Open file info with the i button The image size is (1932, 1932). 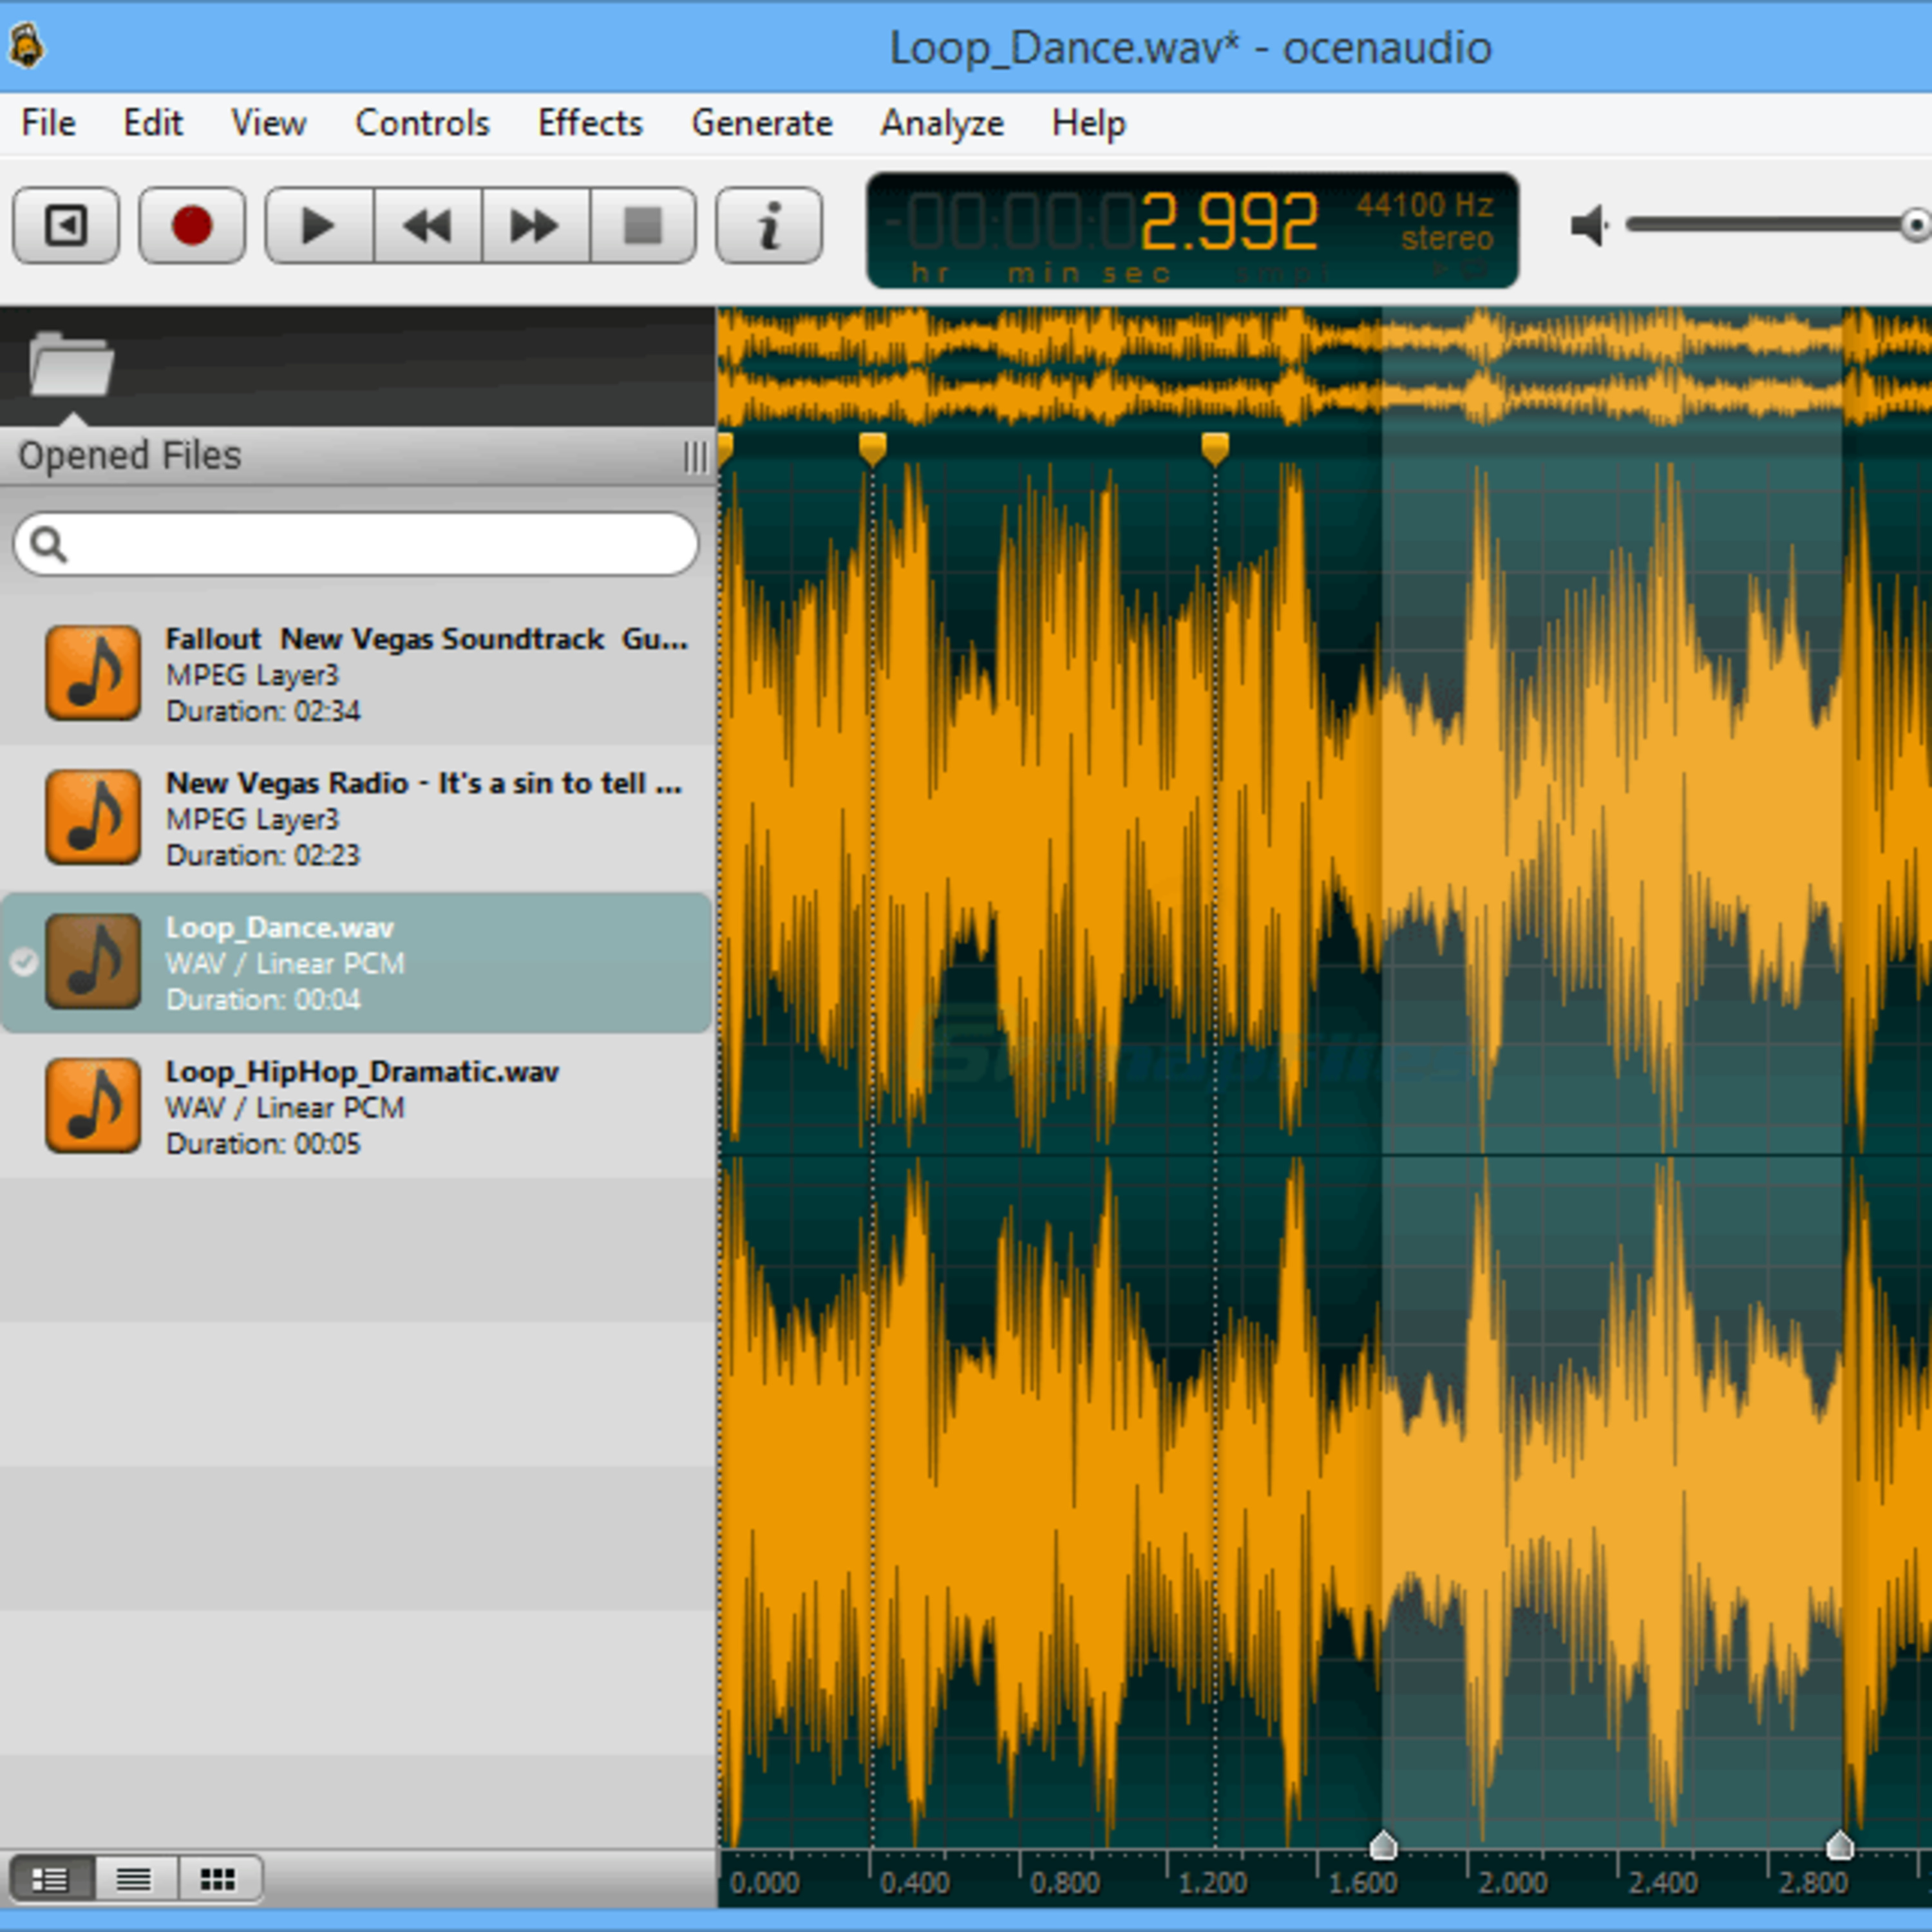tap(769, 225)
